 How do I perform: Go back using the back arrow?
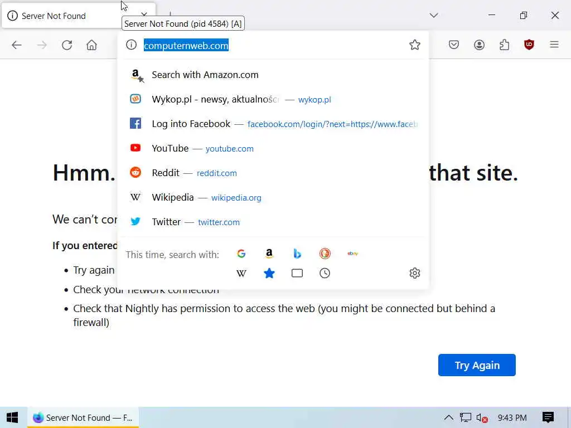click(17, 45)
